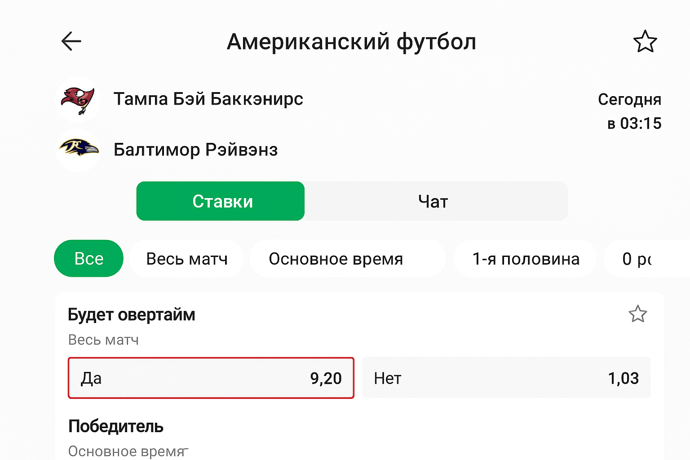Screen dimensions: 690x460
Task: Favorite the Будет овертайм market star
Action: 637,314
